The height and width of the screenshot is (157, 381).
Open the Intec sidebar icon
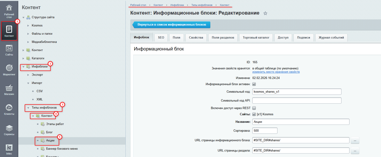(9, 148)
